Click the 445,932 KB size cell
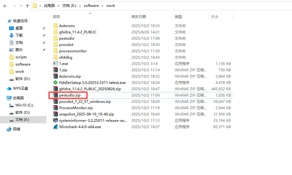This screenshot has height=175, width=292. point(221,89)
